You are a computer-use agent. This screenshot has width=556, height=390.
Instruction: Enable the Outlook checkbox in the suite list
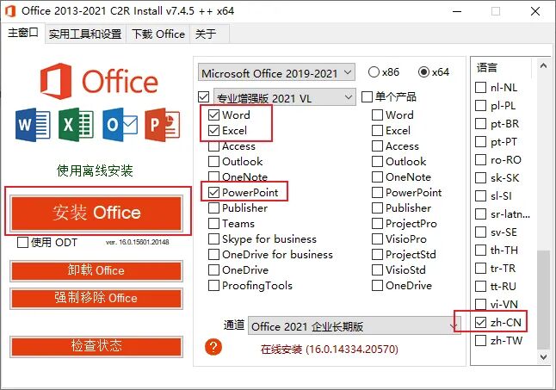213,161
